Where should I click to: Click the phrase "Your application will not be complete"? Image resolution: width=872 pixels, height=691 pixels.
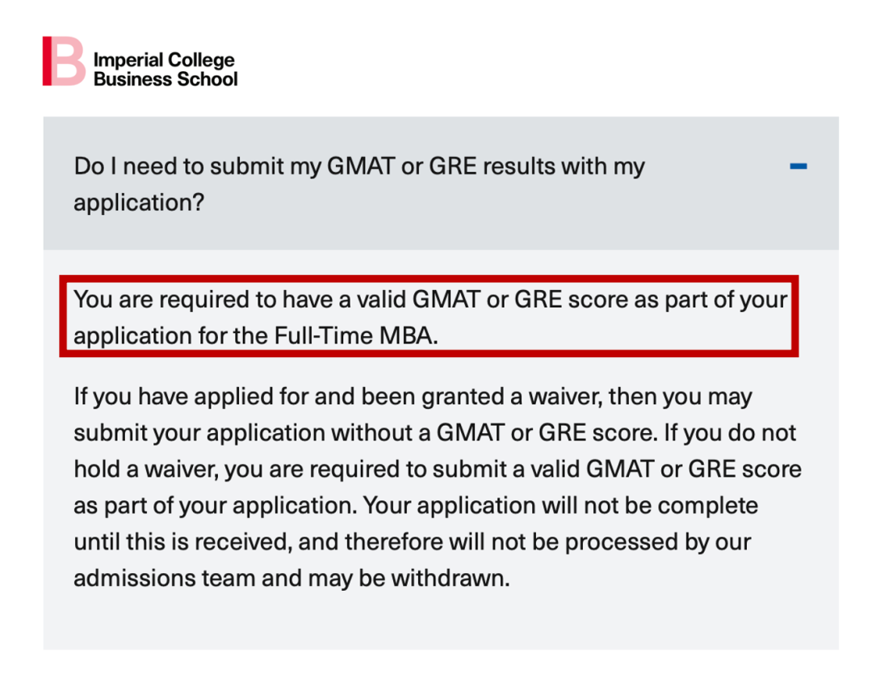click(x=560, y=506)
